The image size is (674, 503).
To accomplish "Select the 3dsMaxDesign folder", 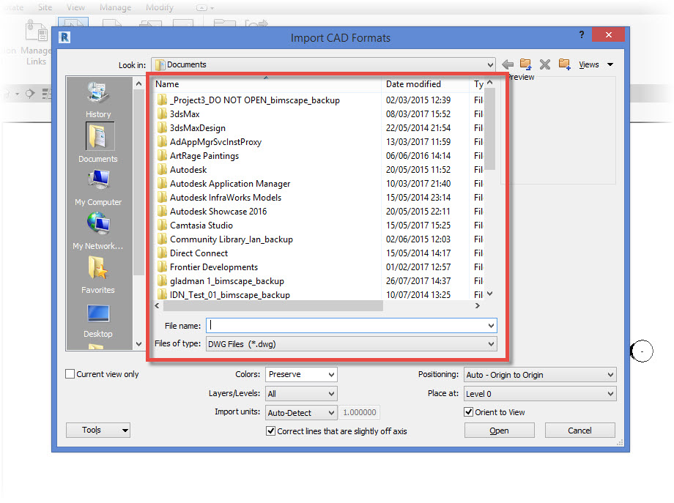I will click(197, 128).
